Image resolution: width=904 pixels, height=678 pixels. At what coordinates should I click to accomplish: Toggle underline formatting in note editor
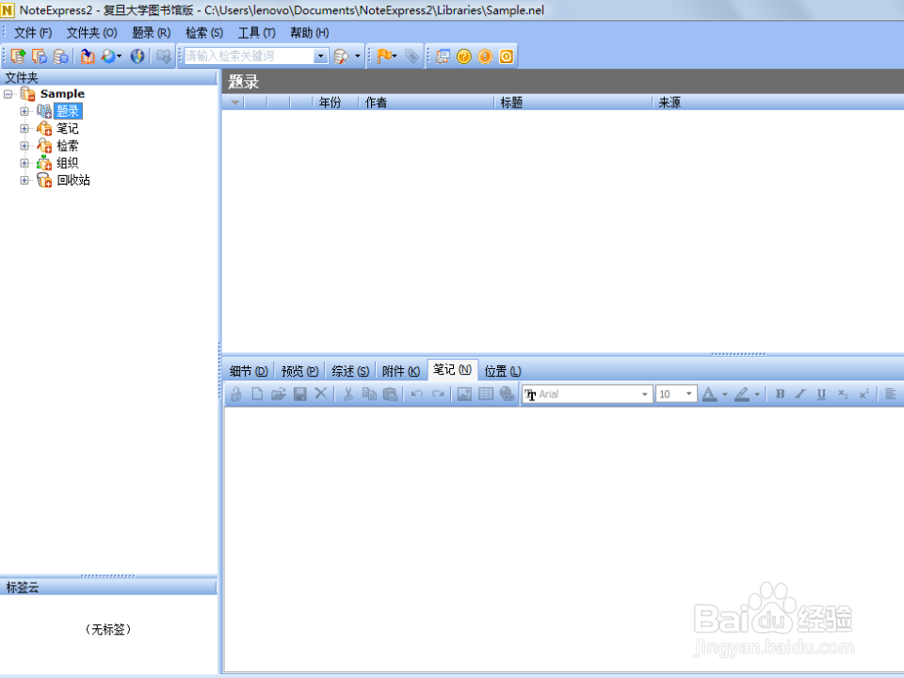tap(821, 394)
